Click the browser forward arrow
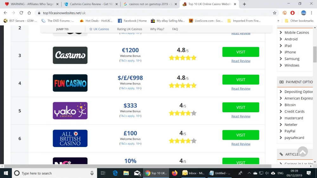 coord(13,13)
